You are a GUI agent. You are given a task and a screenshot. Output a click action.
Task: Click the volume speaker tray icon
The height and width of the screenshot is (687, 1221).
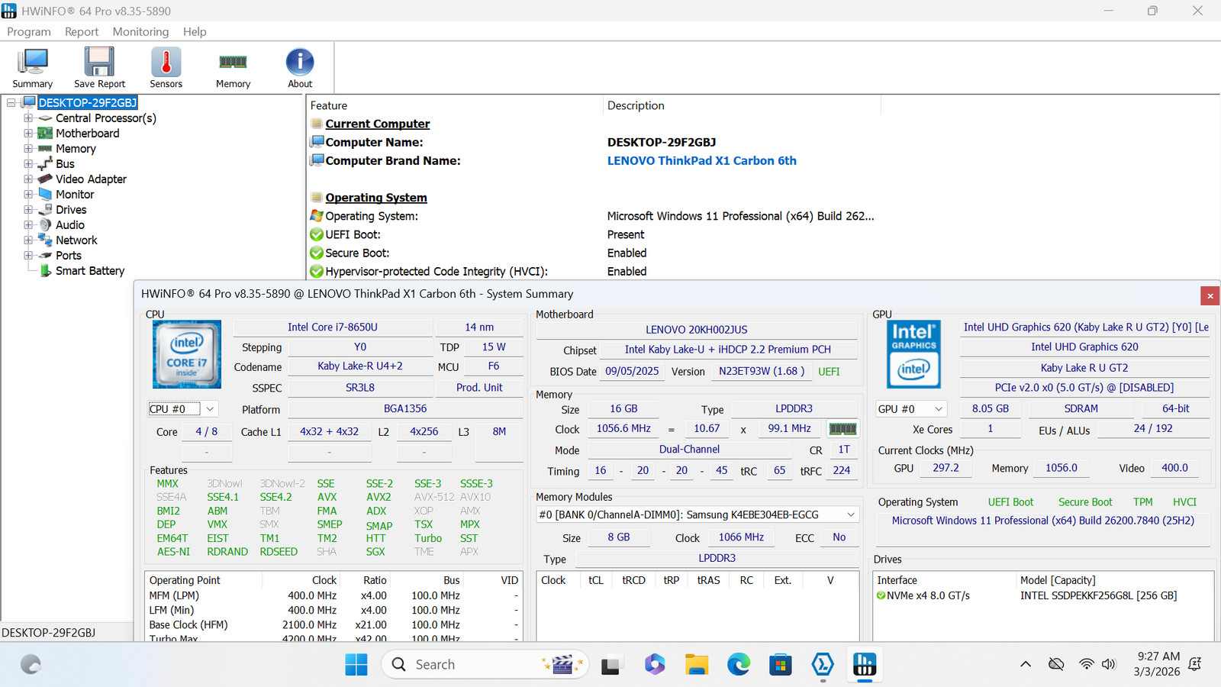tap(1108, 664)
